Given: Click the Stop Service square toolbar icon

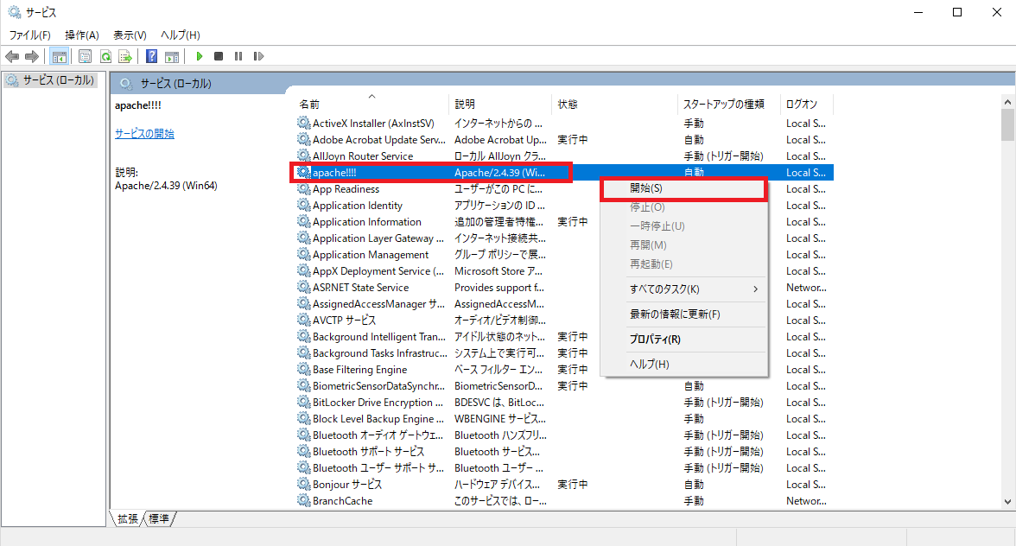Looking at the screenshot, I should click(x=219, y=56).
